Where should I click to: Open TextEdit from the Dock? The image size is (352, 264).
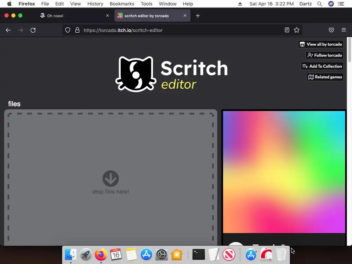click(x=214, y=255)
